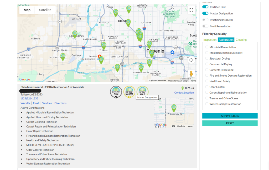
Task: Click the green pin in the mini map
Action: 174,108
